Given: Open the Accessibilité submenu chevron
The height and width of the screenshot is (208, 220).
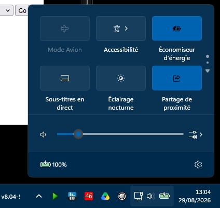Looking at the screenshot, I should coord(126,28).
